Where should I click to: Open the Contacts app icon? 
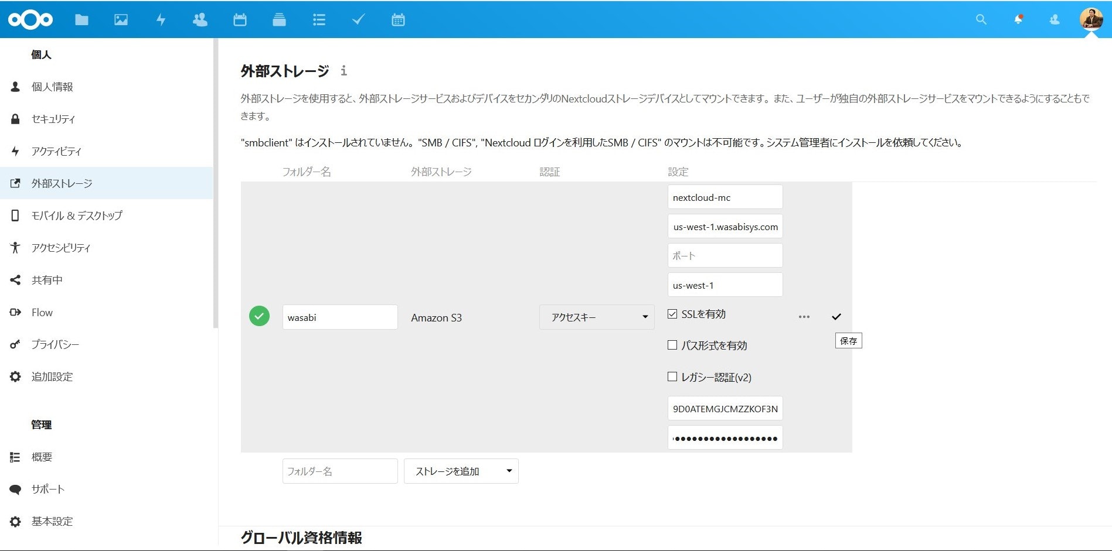[x=200, y=20]
